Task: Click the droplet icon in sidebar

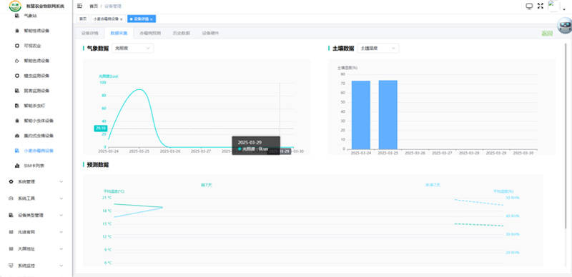Action: [16, 61]
